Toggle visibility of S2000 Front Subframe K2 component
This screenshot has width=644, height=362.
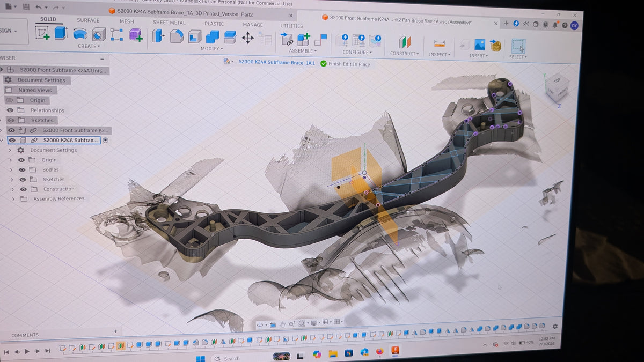coord(11,130)
